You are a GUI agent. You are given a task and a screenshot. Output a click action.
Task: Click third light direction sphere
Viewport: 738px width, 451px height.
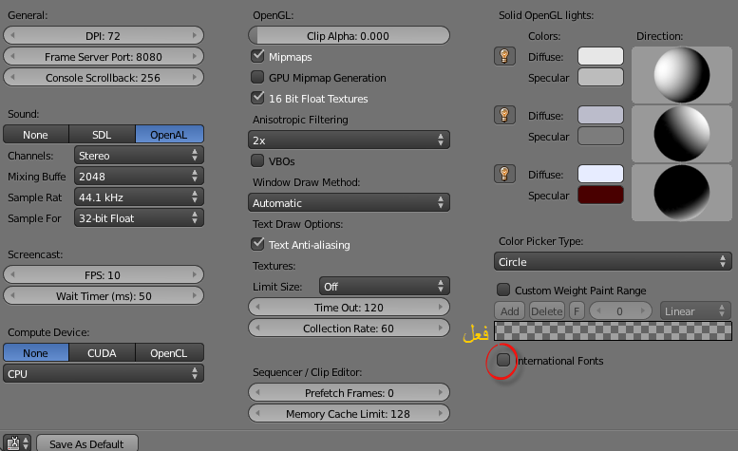pyautogui.click(x=682, y=193)
